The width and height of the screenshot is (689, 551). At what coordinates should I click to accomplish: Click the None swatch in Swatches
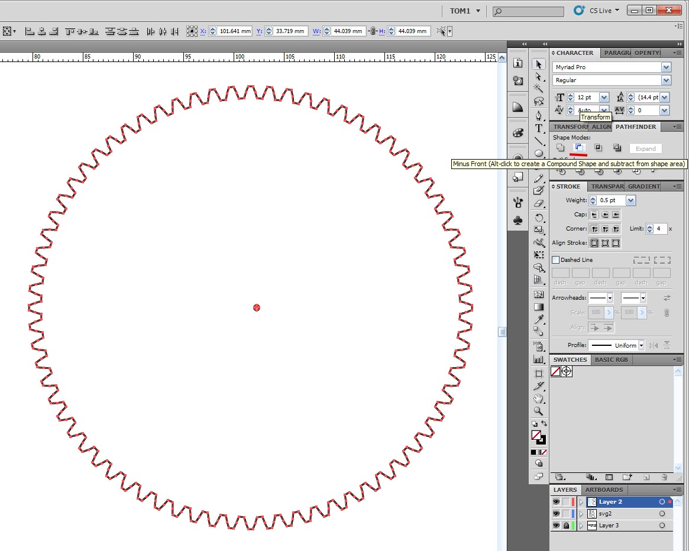(x=555, y=372)
